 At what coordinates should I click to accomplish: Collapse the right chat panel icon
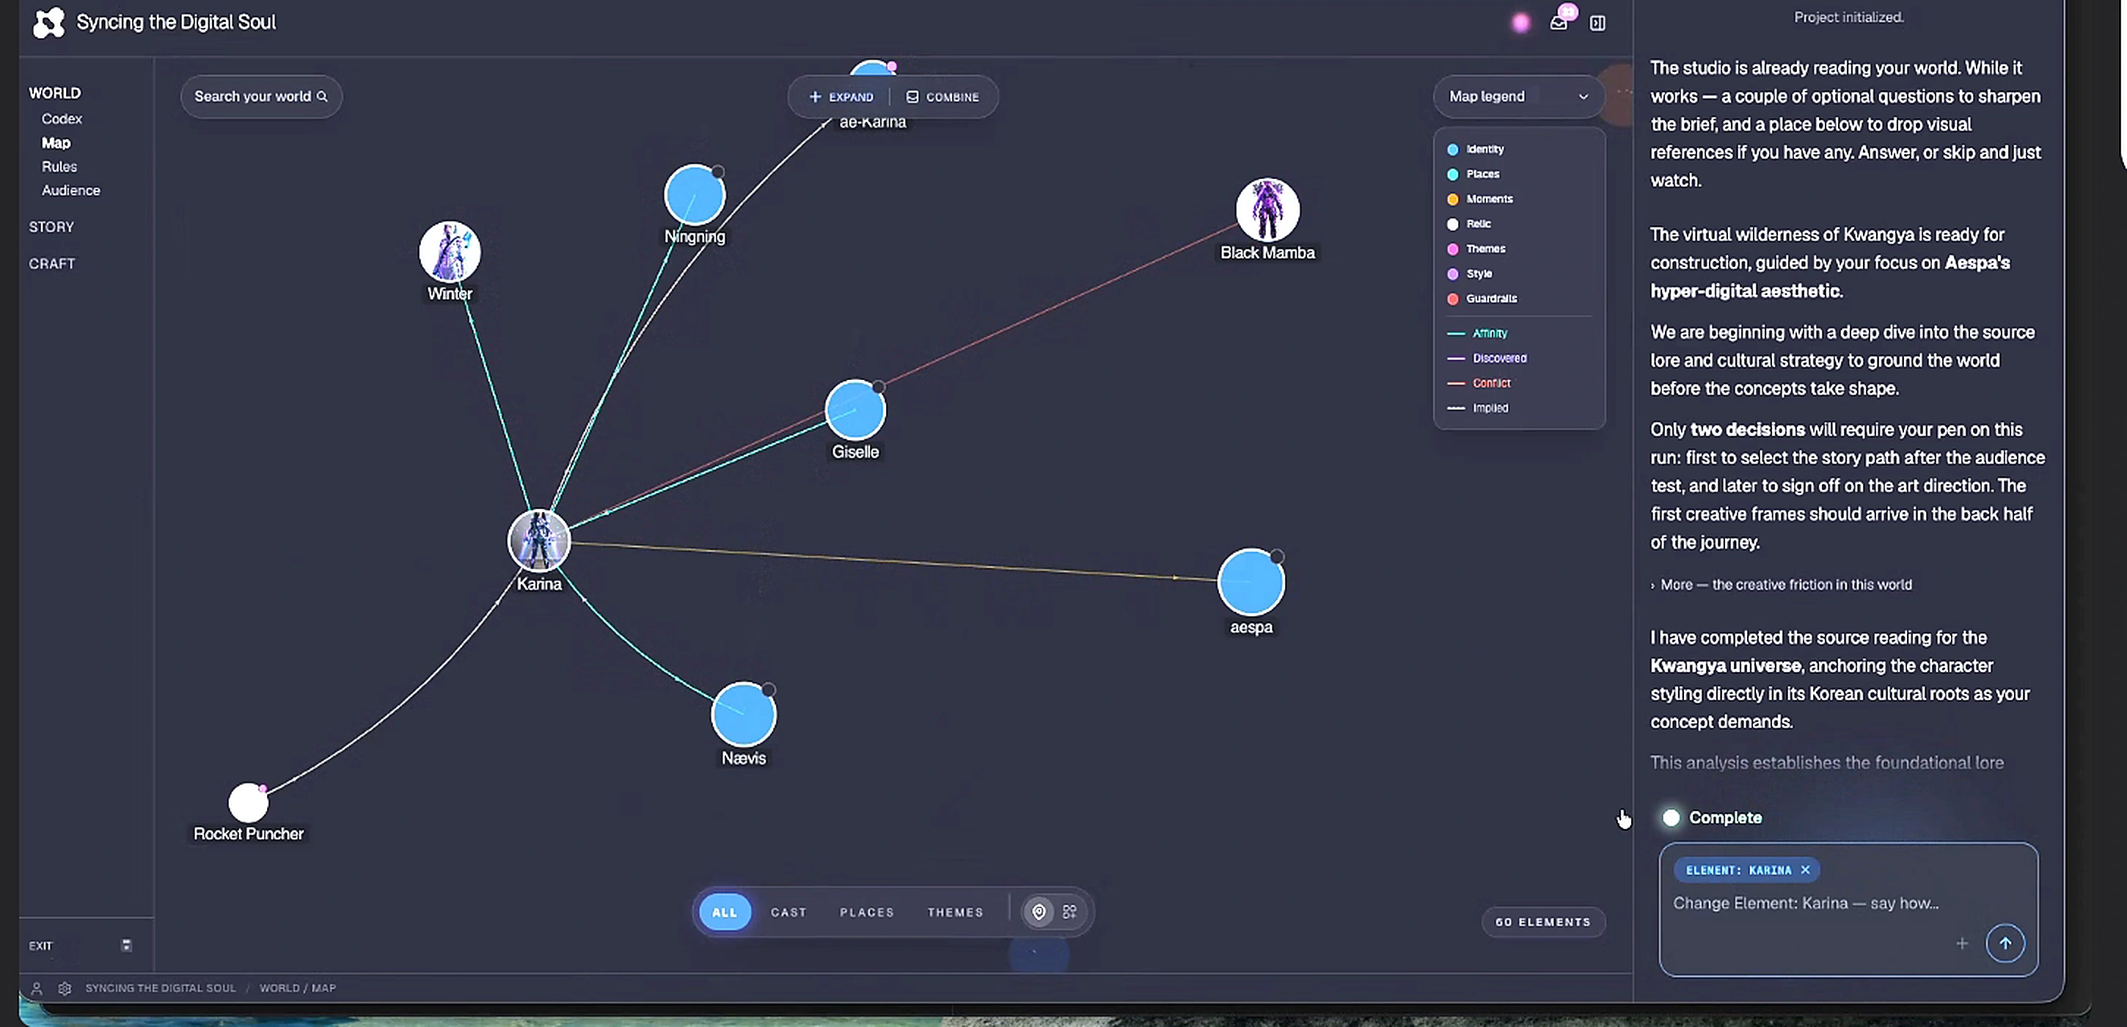[1597, 23]
